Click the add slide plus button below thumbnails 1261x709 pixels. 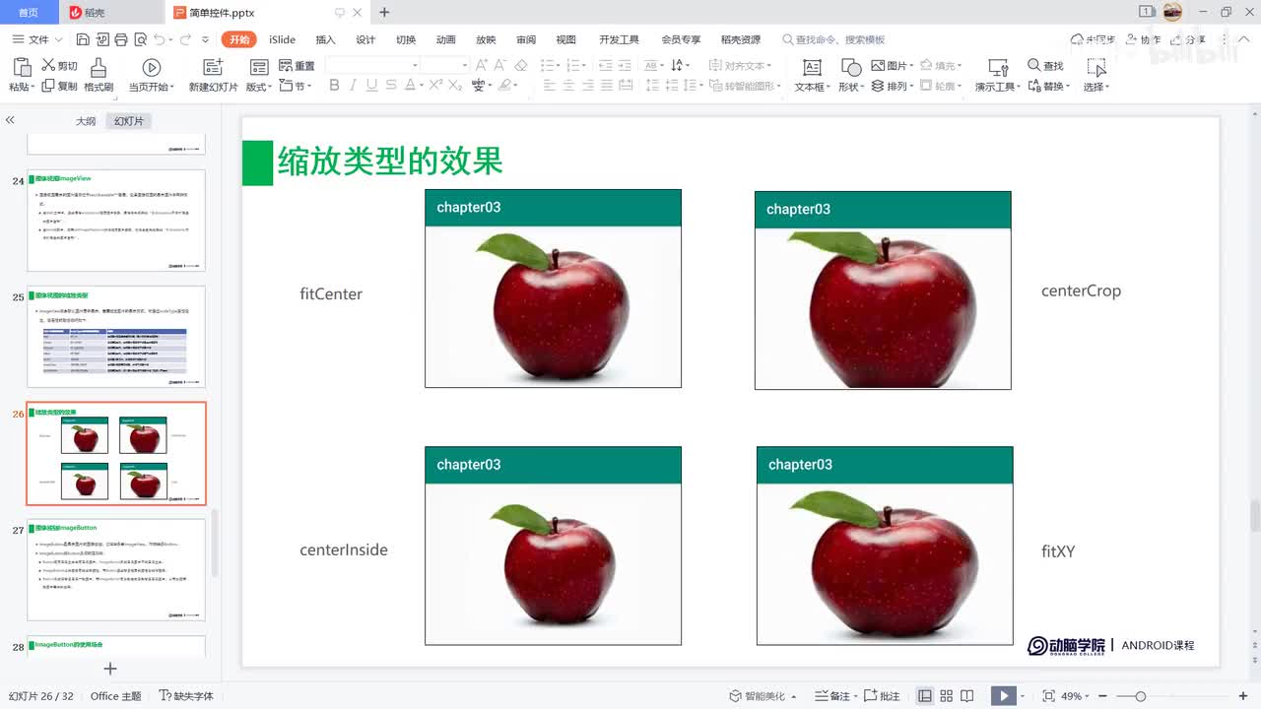click(110, 669)
